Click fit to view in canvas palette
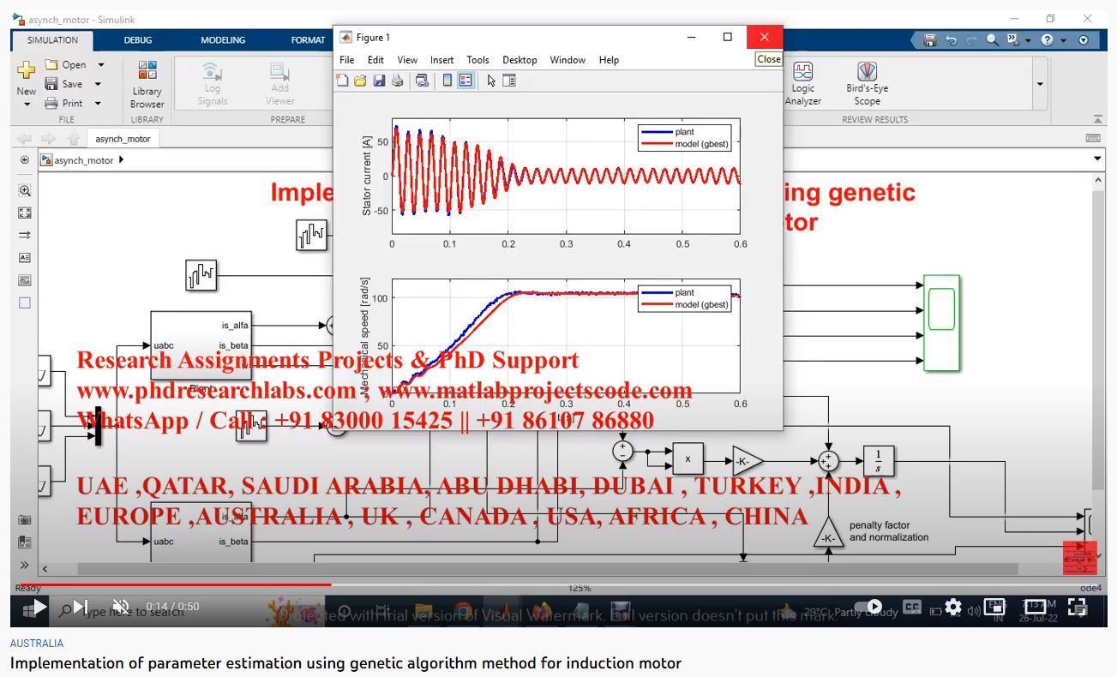 pyautogui.click(x=24, y=213)
